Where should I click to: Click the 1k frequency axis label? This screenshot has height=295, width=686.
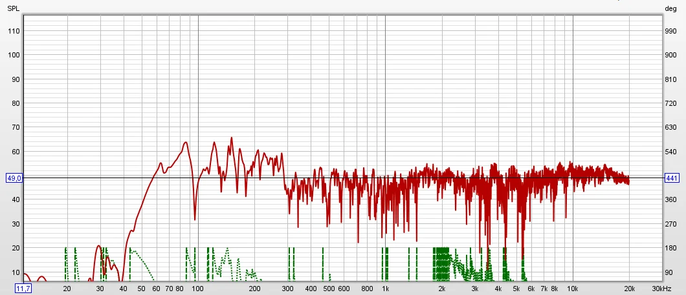(x=386, y=289)
